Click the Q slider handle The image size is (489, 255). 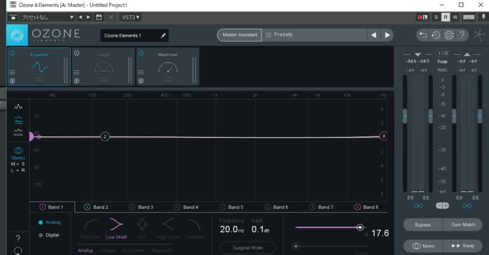pyautogui.click(x=360, y=227)
